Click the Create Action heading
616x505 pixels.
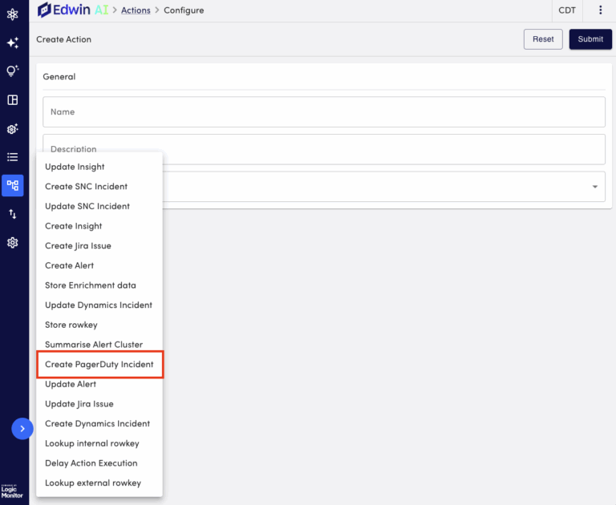(x=63, y=39)
